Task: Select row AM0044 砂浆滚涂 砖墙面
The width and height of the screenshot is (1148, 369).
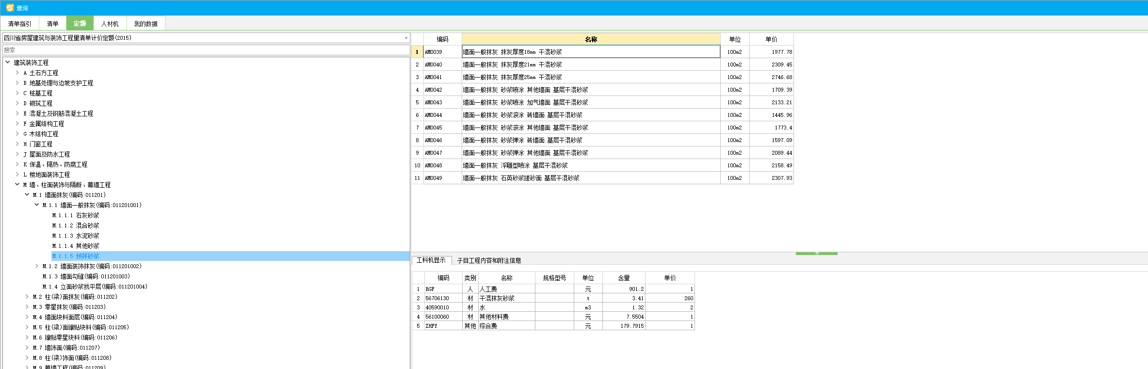Action: [602, 115]
